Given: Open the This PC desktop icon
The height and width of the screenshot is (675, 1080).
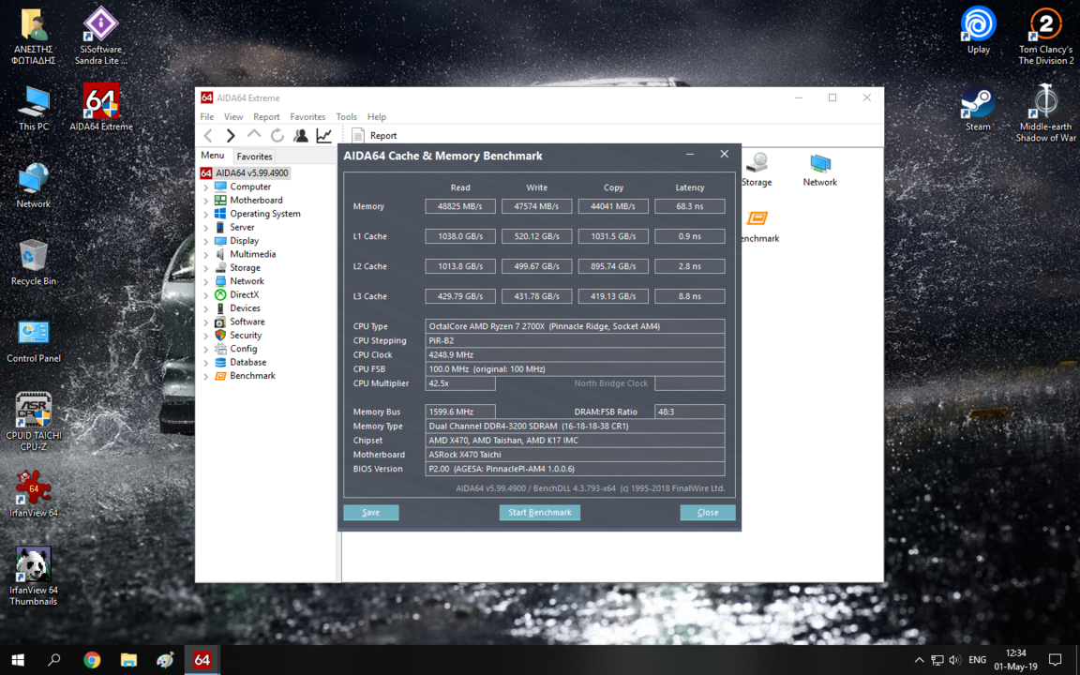Looking at the screenshot, I should pos(34,109).
